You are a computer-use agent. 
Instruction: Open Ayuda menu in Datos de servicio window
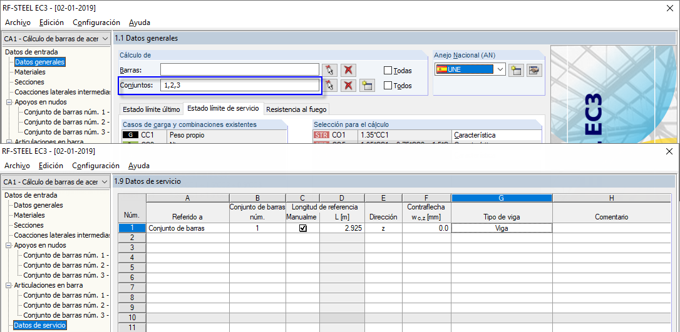tap(139, 165)
